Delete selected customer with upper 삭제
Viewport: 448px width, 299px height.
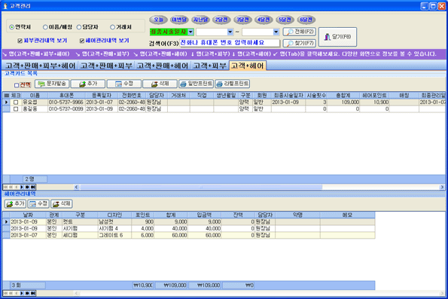pyautogui.click(x=160, y=84)
